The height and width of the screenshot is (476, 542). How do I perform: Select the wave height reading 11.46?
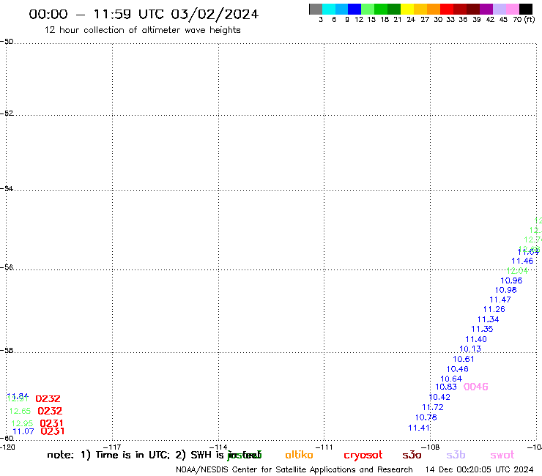coord(522,261)
